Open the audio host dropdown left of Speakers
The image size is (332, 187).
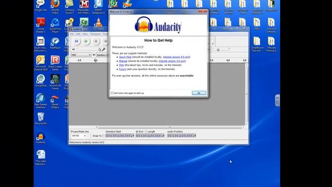[x=81, y=55]
